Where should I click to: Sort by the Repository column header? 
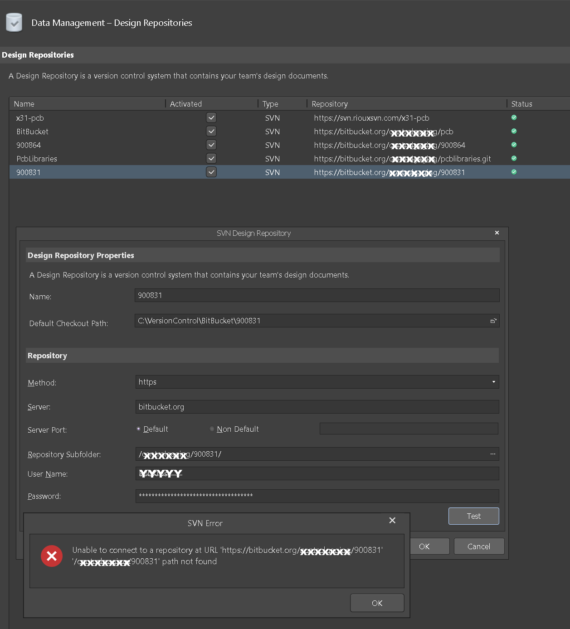(330, 104)
